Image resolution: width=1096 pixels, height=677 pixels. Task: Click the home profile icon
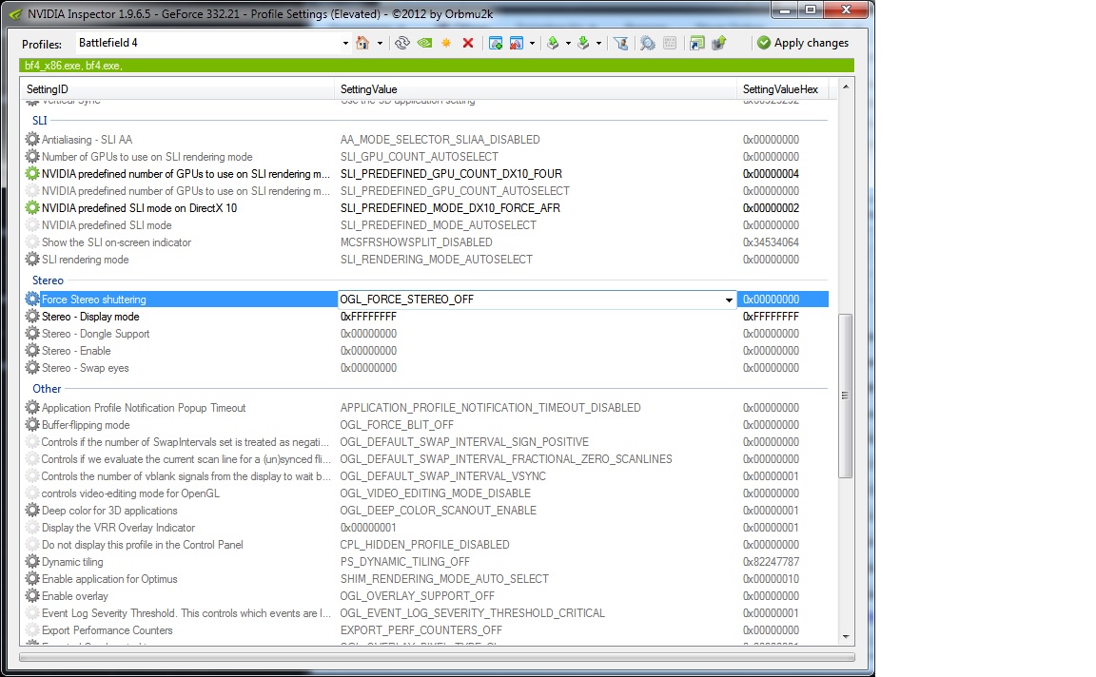point(362,44)
